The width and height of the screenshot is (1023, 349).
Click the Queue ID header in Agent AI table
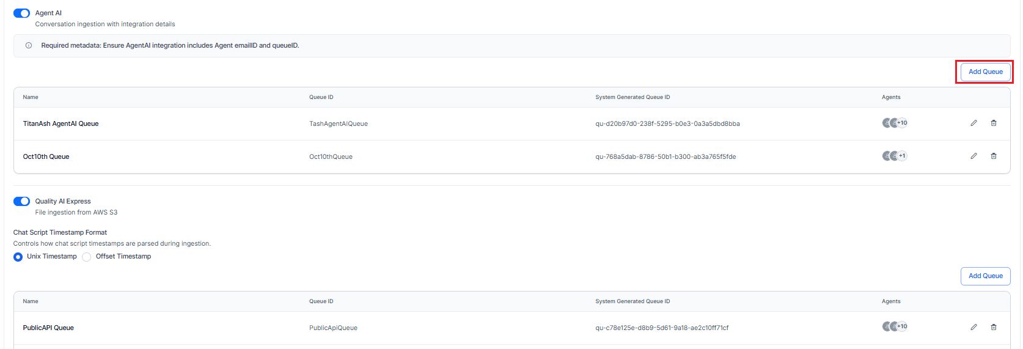click(321, 97)
